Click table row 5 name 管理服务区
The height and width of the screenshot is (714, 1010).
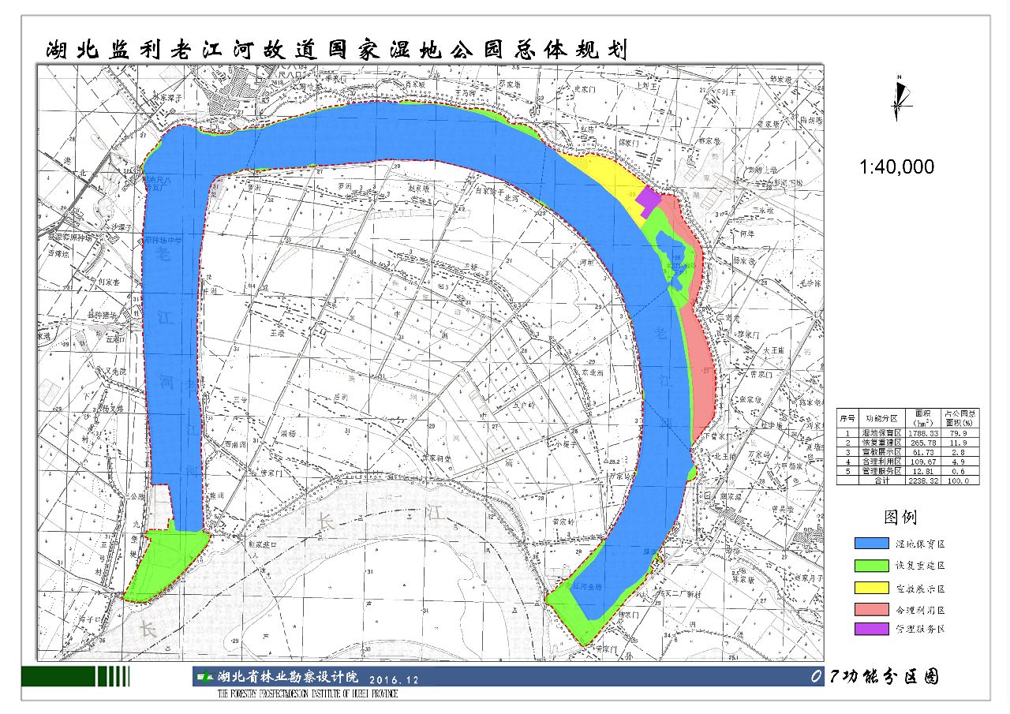pyautogui.click(x=881, y=471)
